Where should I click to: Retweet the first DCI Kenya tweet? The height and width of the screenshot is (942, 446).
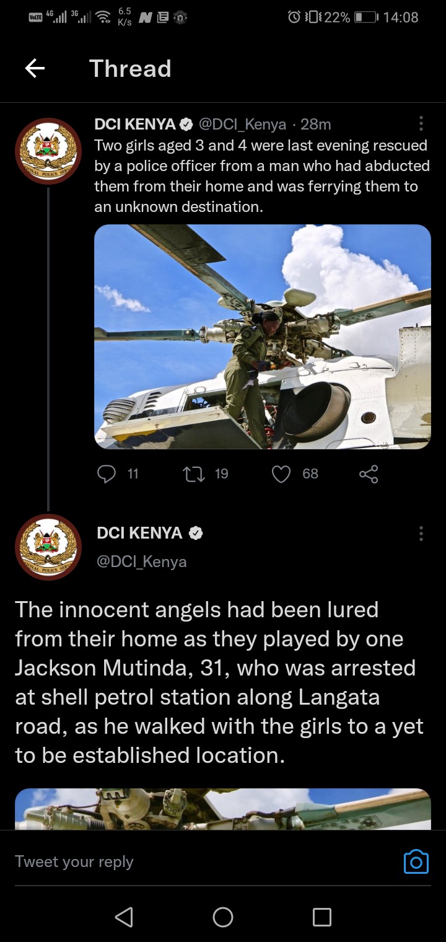[190, 474]
